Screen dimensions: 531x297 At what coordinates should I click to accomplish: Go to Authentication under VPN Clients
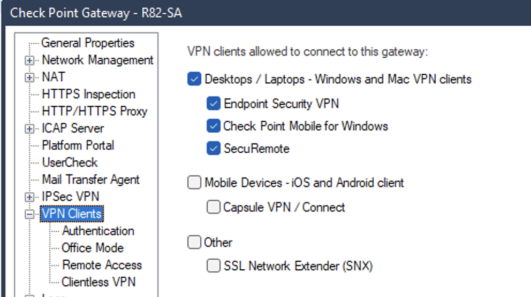click(x=98, y=231)
